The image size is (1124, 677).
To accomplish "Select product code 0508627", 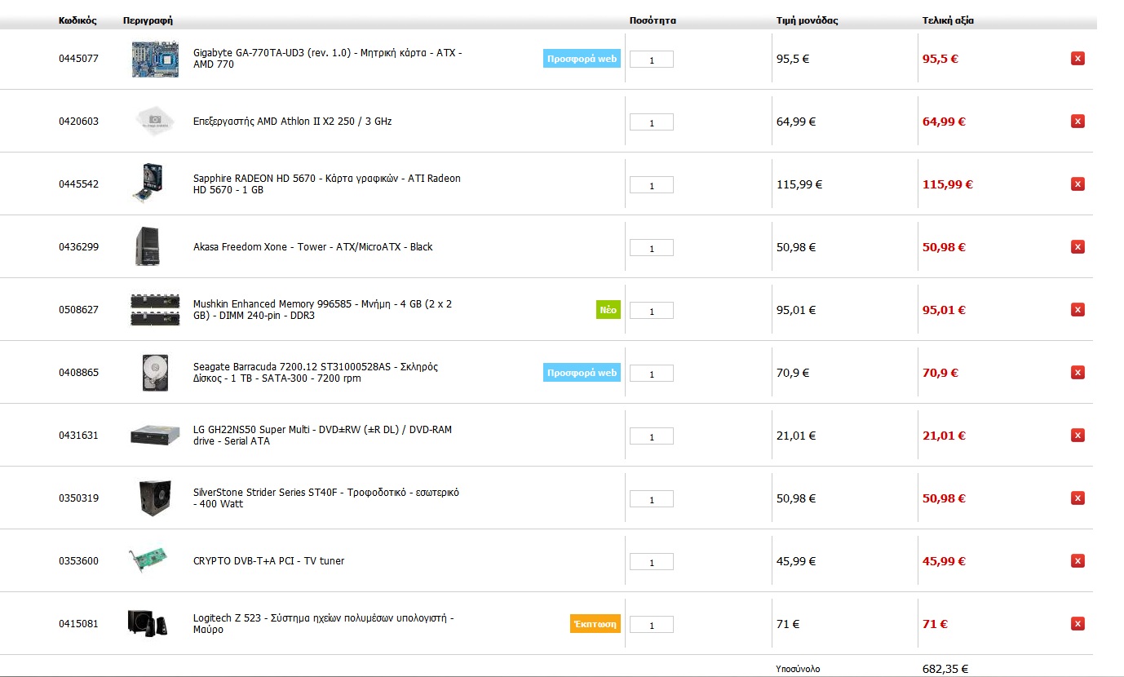I will coord(78,310).
